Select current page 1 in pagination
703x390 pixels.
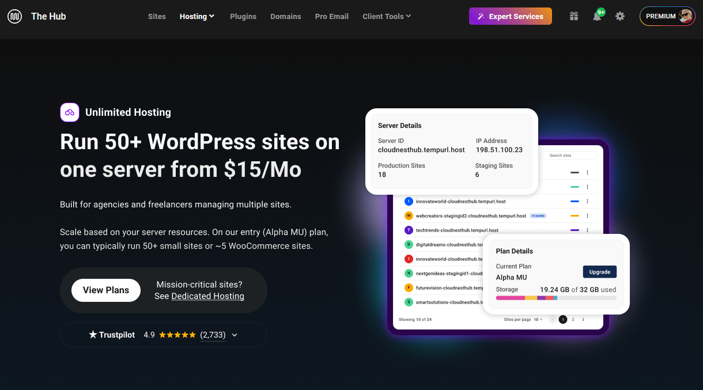563,319
